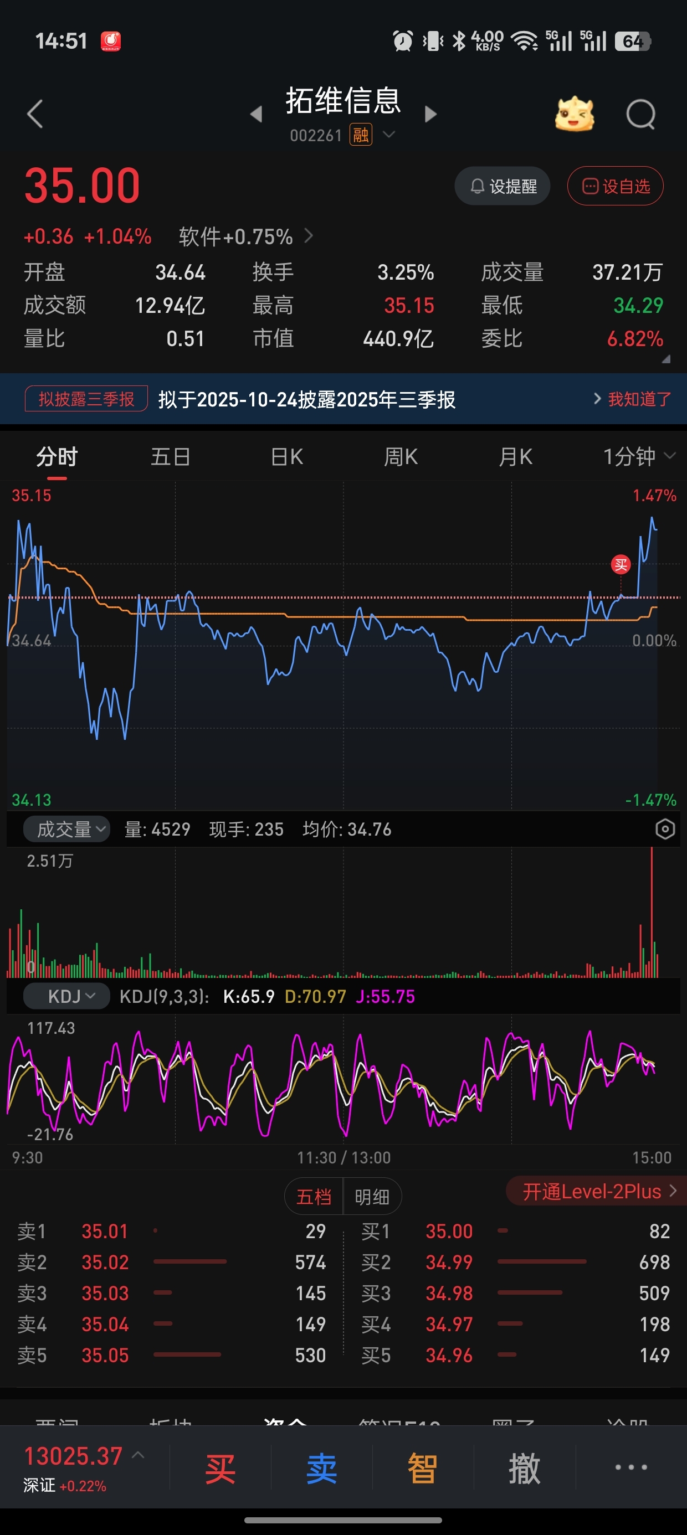This screenshot has width=687, height=1535.
Task: Tap the battery 64 status indicator
Action: click(x=633, y=41)
